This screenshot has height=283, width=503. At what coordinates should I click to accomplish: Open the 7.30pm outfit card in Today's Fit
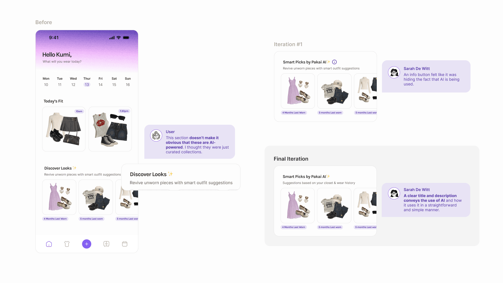point(110,129)
